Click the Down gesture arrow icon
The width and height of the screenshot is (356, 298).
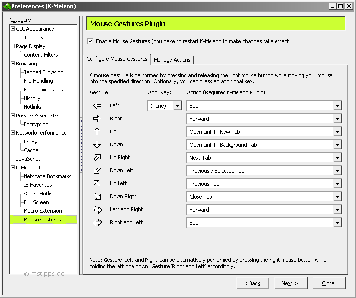(97, 144)
